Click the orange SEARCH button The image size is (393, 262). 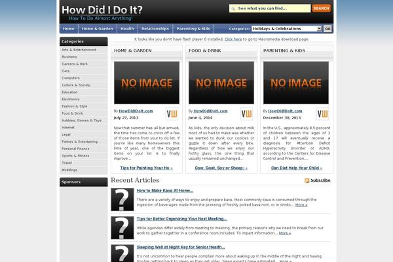pos(322,9)
